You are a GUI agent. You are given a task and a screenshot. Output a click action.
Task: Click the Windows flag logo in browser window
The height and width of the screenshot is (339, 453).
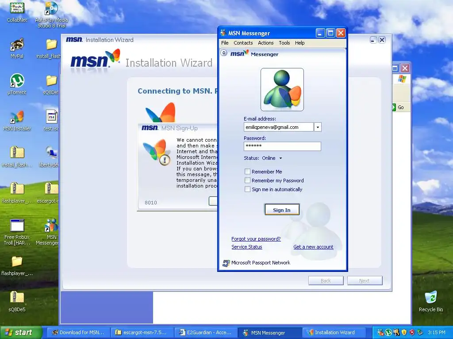pos(402,79)
